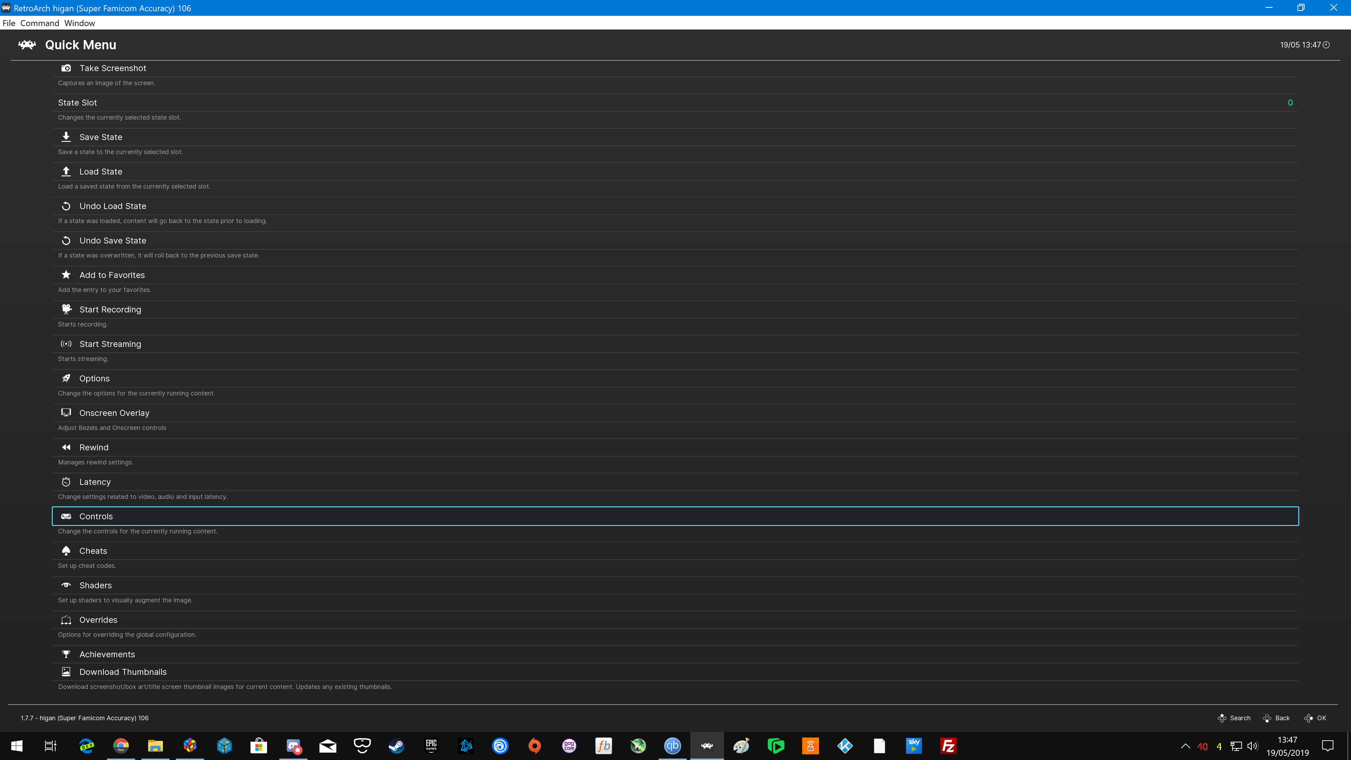Viewport: 1351px width, 760px height.
Task: Select Download Thumbnails
Action: pos(675,672)
